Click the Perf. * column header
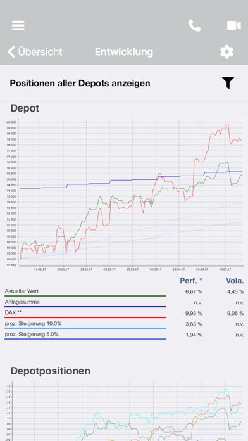The width and height of the screenshot is (248, 441). coord(191,281)
